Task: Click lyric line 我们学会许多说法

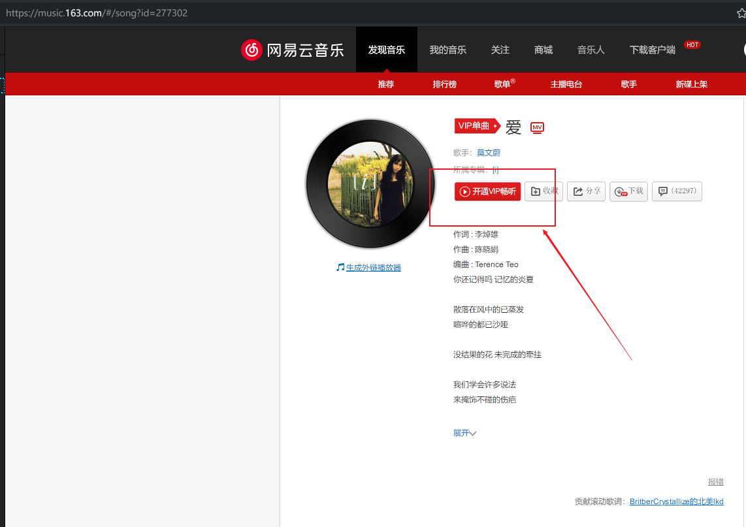Action: coord(485,384)
